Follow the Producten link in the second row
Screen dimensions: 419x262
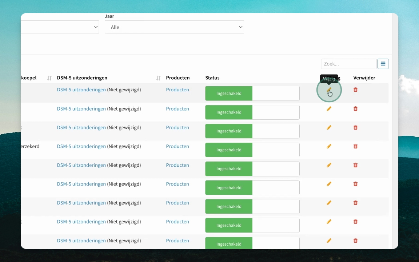pos(177,109)
